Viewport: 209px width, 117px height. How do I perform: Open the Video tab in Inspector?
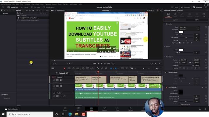(x=168, y=15)
